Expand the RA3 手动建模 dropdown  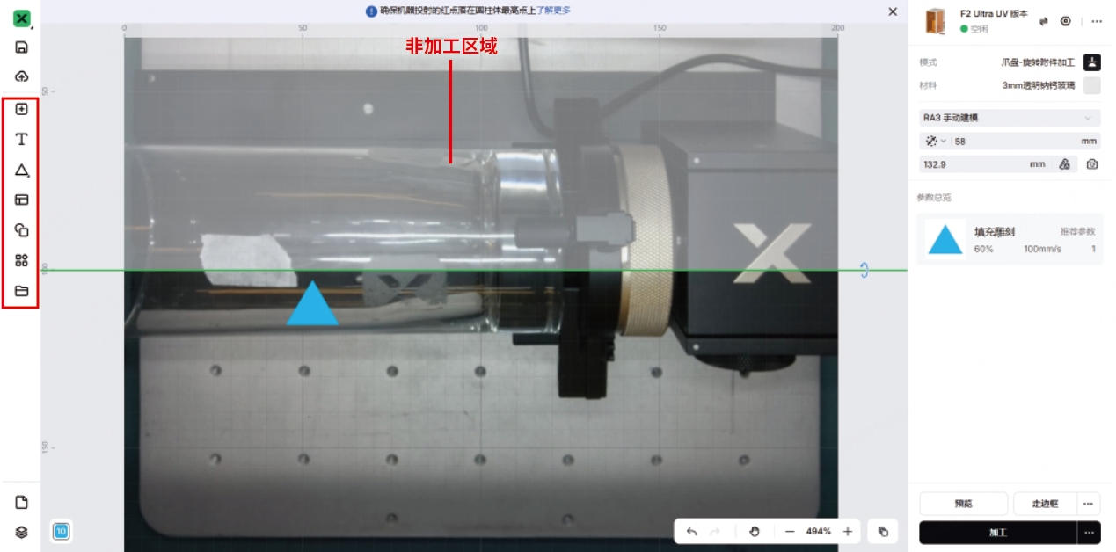pyautogui.click(x=1088, y=118)
